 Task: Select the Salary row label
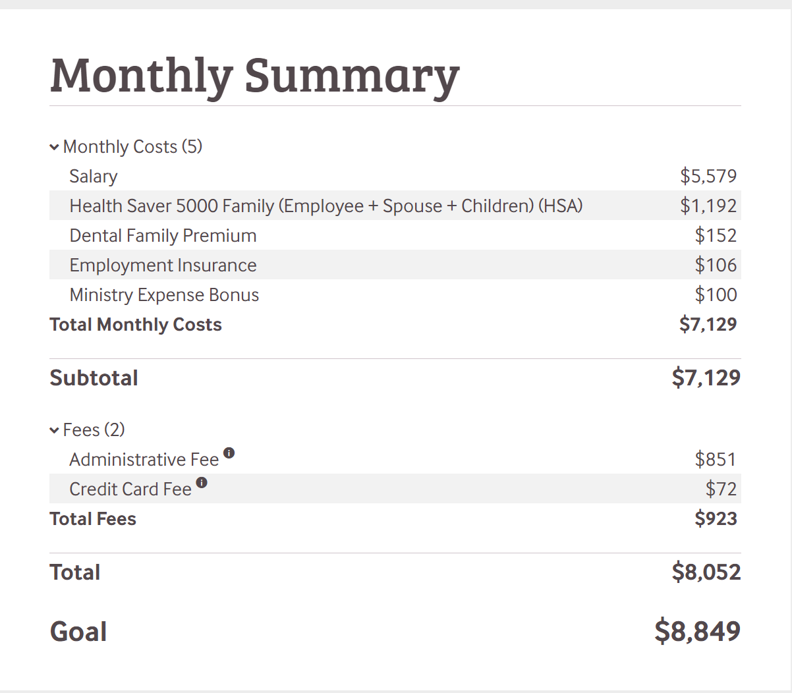point(94,177)
